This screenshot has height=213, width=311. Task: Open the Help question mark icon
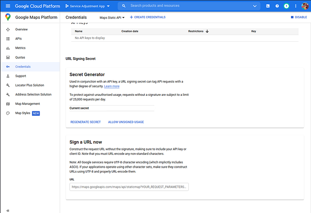[x=277, y=6]
